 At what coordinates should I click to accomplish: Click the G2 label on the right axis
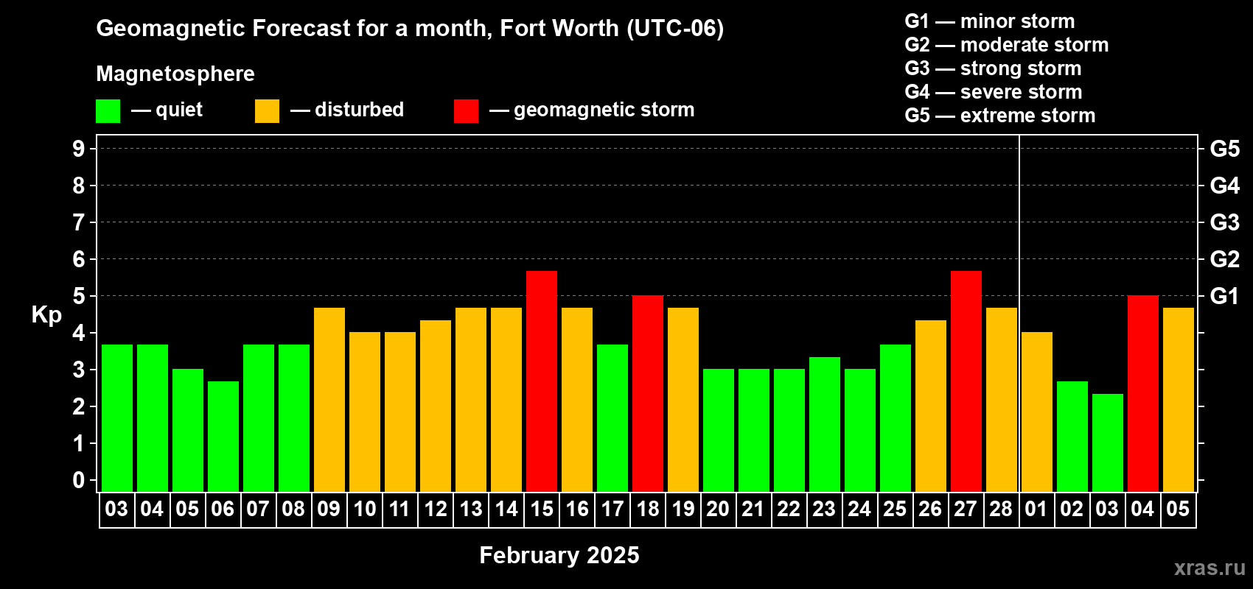pyautogui.click(x=1225, y=259)
